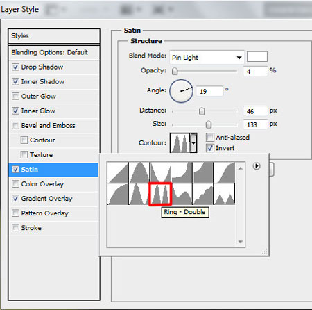Toggle the Gradient Overlay checkbox
Image resolution: width=312 pixels, height=310 pixels.
15,199
